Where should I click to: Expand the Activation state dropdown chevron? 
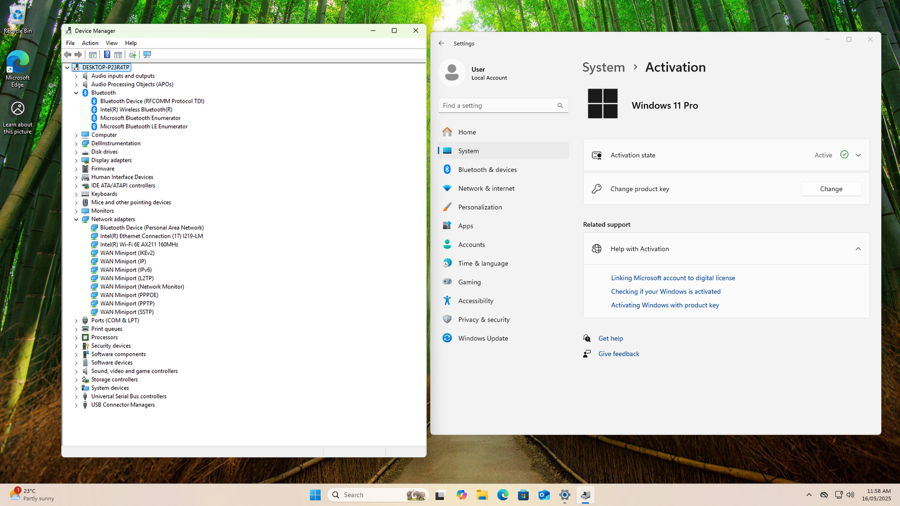(858, 155)
